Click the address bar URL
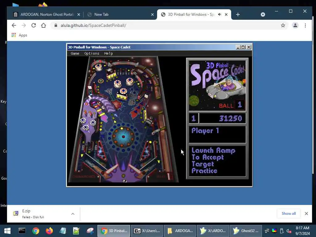The height and width of the screenshot is (237, 316). point(93,25)
